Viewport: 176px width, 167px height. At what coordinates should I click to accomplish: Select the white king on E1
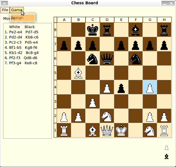121,130
